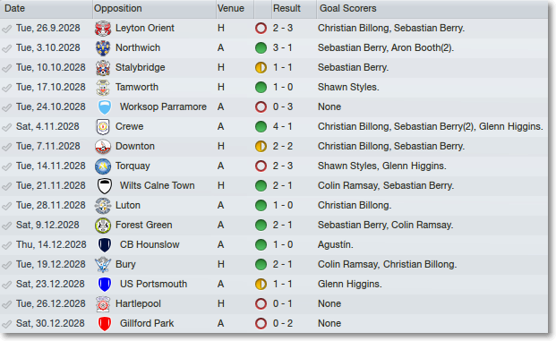This screenshot has width=556, height=341.
Task: Click the checkmark beside Sat, 4.11.2028
Action: pos(7,127)
